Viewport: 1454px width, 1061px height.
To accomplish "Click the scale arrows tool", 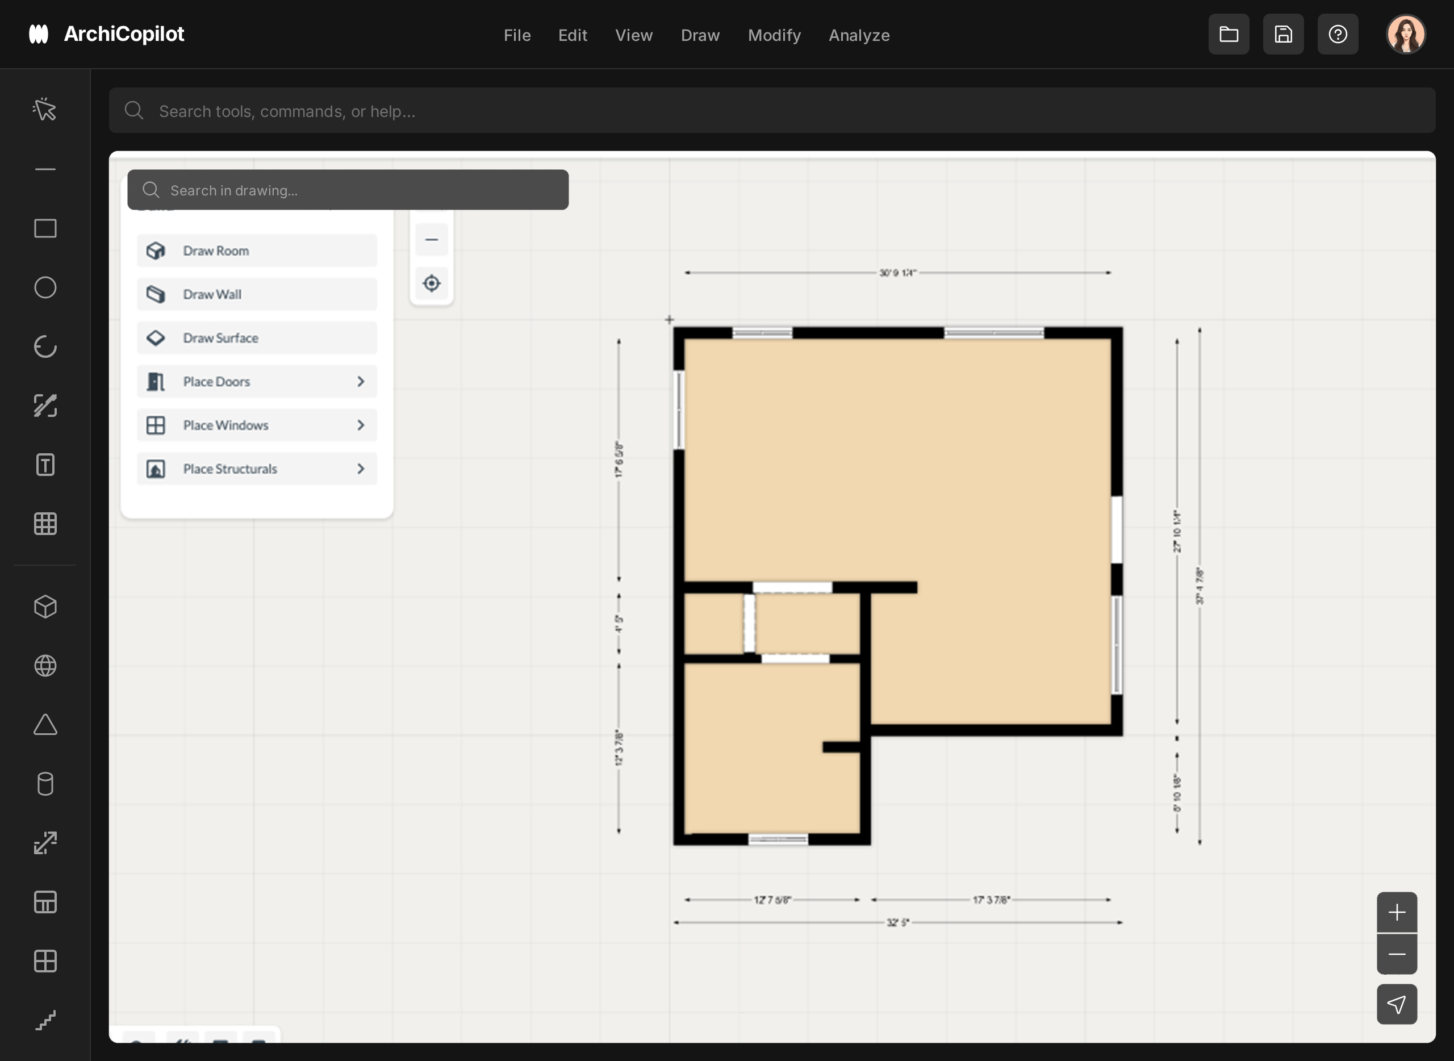I will click(x=45, y=843).
